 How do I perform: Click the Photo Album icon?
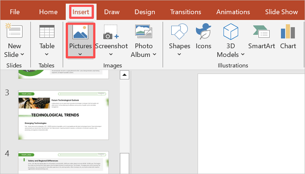[143, 31]
